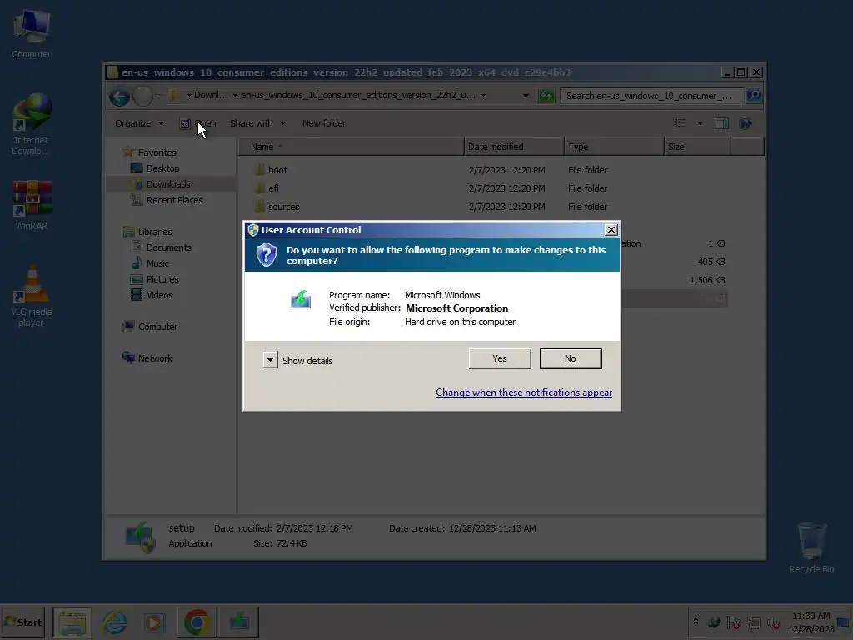The width and height of the screenshot is (853, 640).
Task: Click the network tray icon
Action: pos(753,622)
